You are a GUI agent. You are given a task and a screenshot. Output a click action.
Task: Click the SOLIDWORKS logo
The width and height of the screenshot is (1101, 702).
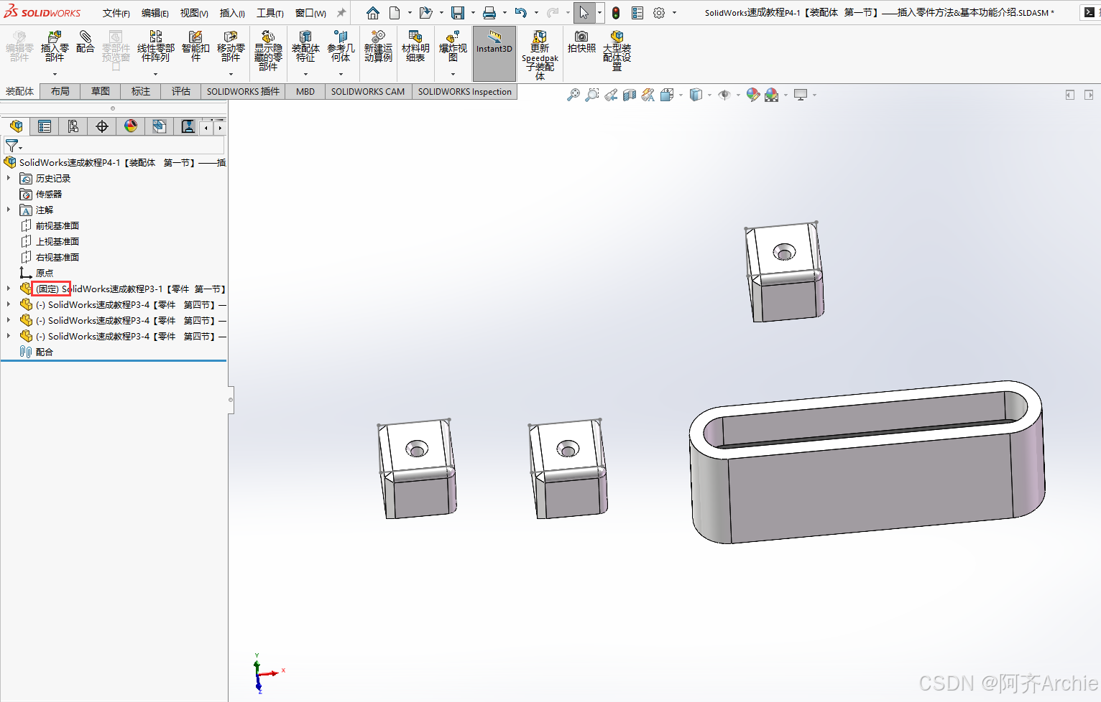[x=42, y=12]
